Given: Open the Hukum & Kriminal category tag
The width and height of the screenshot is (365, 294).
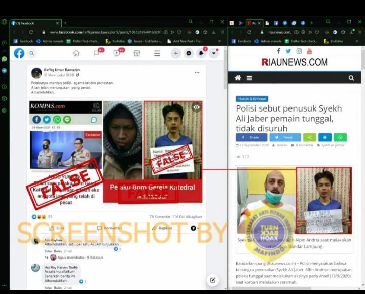Looking at the screenshot, I should click(x=252, y=99).
